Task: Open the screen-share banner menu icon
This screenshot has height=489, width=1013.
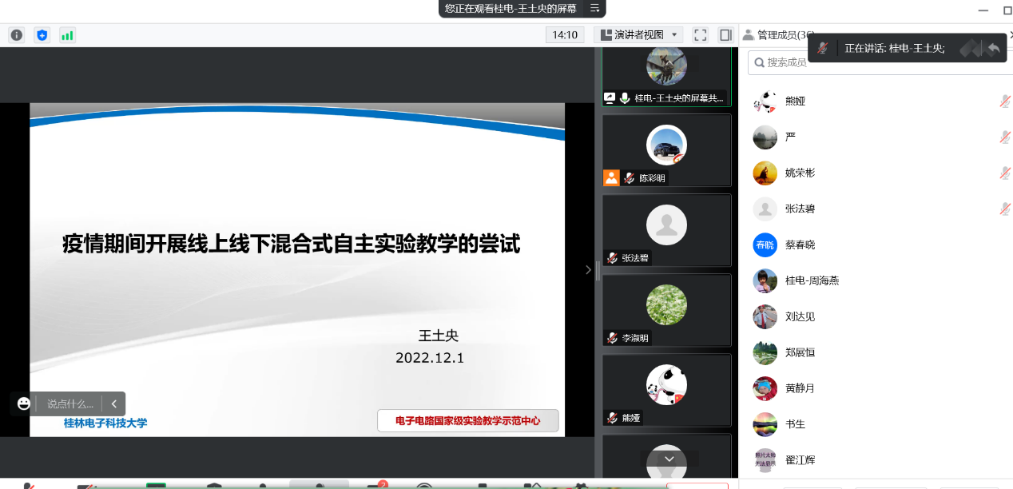Action: (594, 8)
